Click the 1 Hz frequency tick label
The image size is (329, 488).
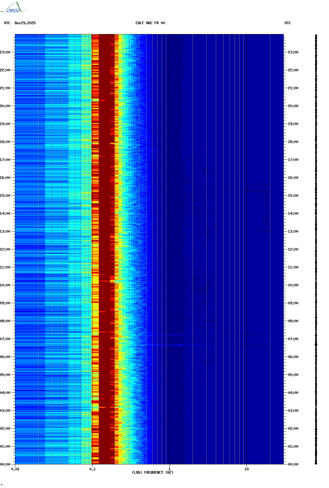pyautogui.click(x=170, y=469)
